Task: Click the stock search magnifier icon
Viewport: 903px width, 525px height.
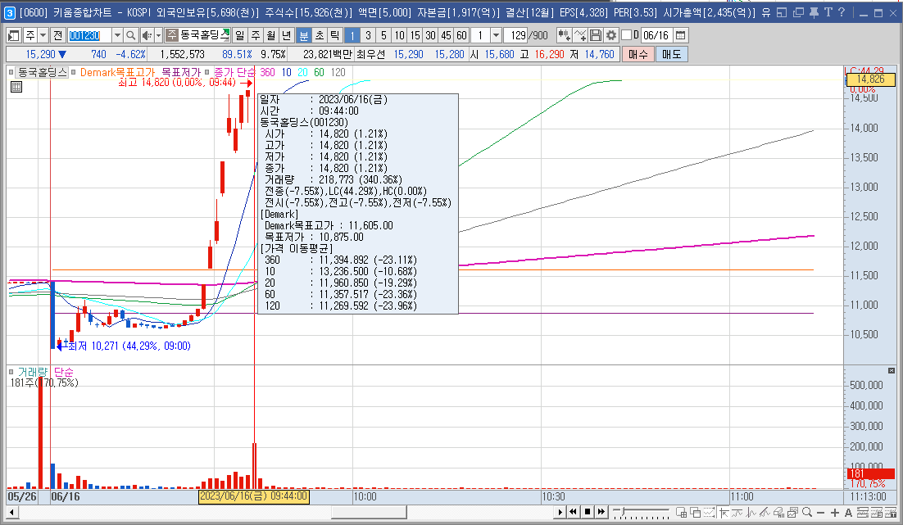Action: click(x=131, y=35)
